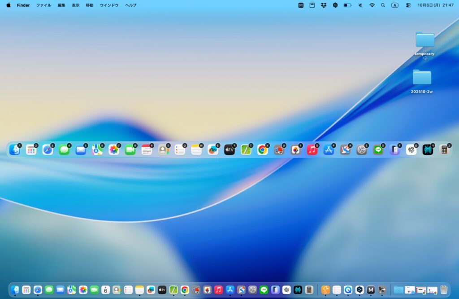459x299 pixels.
Task: Select the temporary folder on desktop
Action: point(424,40)
